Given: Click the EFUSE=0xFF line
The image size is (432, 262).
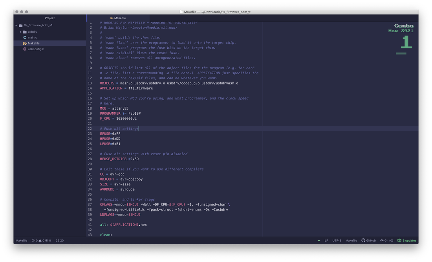Looking at the screenshot, I should 110,134.
